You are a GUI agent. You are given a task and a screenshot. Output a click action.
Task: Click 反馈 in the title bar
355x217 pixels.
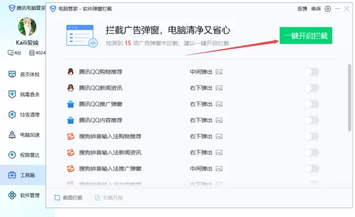point(302,9)
